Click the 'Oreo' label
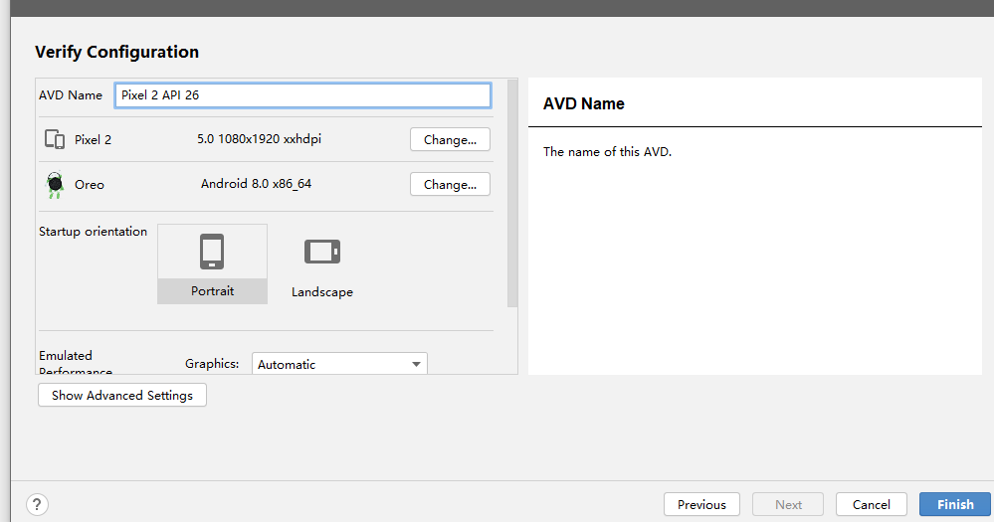The image size is (994, 522). click(x=90, y=185)
